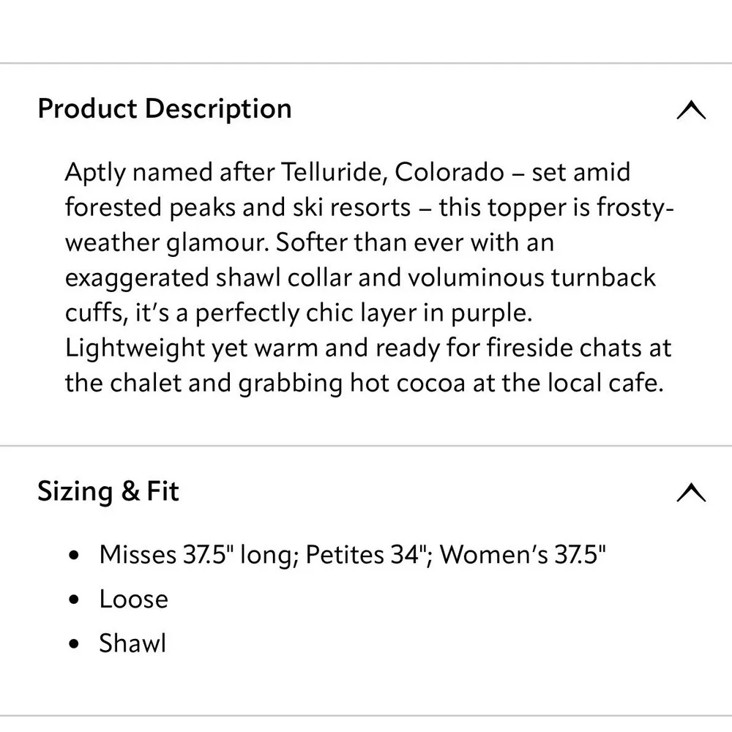Click the Product Description heading
Screen dimensions: 732x732
tap(165, 109)
